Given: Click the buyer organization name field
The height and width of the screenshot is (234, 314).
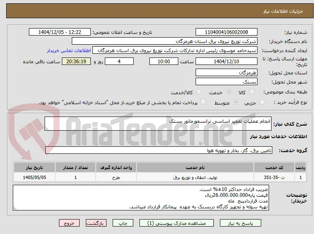Looking at the screenshot, I should point(164,41).
